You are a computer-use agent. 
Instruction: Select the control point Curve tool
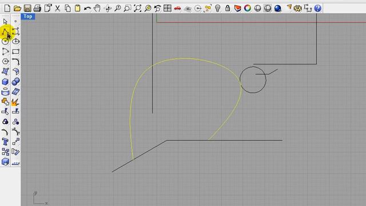[15, 31]
